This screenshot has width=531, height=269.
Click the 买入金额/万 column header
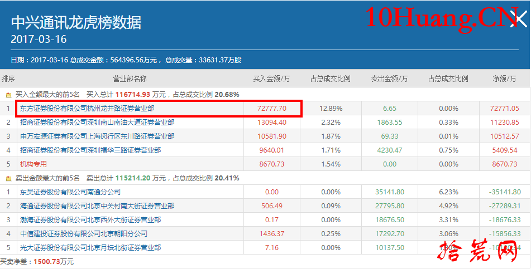click(271, 79)
